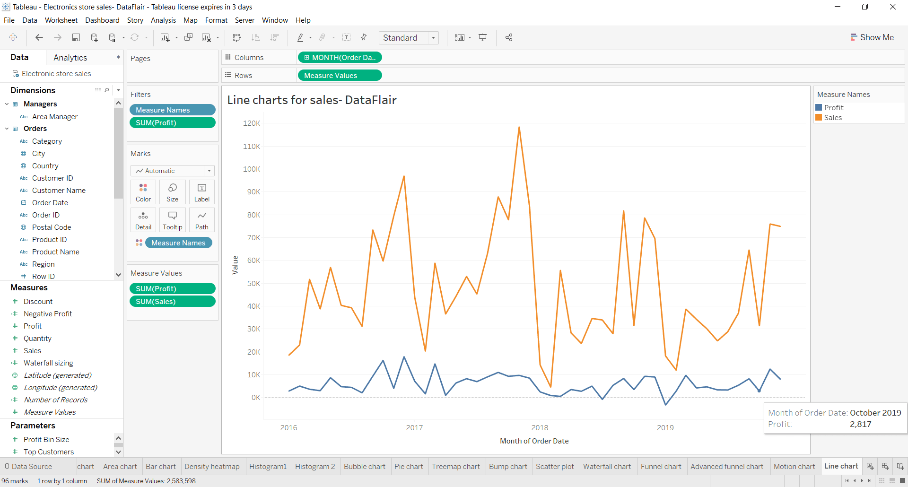Add a new data source
The height and width of the screenshot is (487, 908).
coord(94,37)
